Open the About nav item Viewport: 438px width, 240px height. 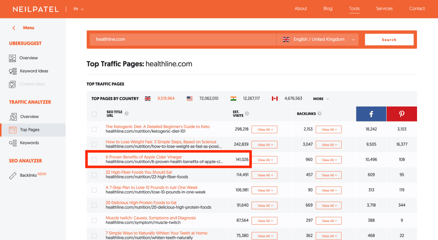click(x=301, y=9)
